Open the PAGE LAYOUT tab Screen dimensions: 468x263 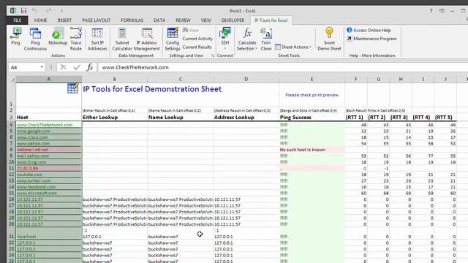(96, 20)
